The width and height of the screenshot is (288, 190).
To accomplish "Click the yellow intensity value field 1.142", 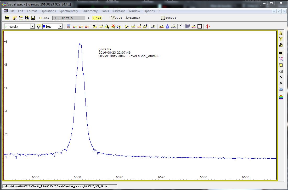I will (97, 18).
